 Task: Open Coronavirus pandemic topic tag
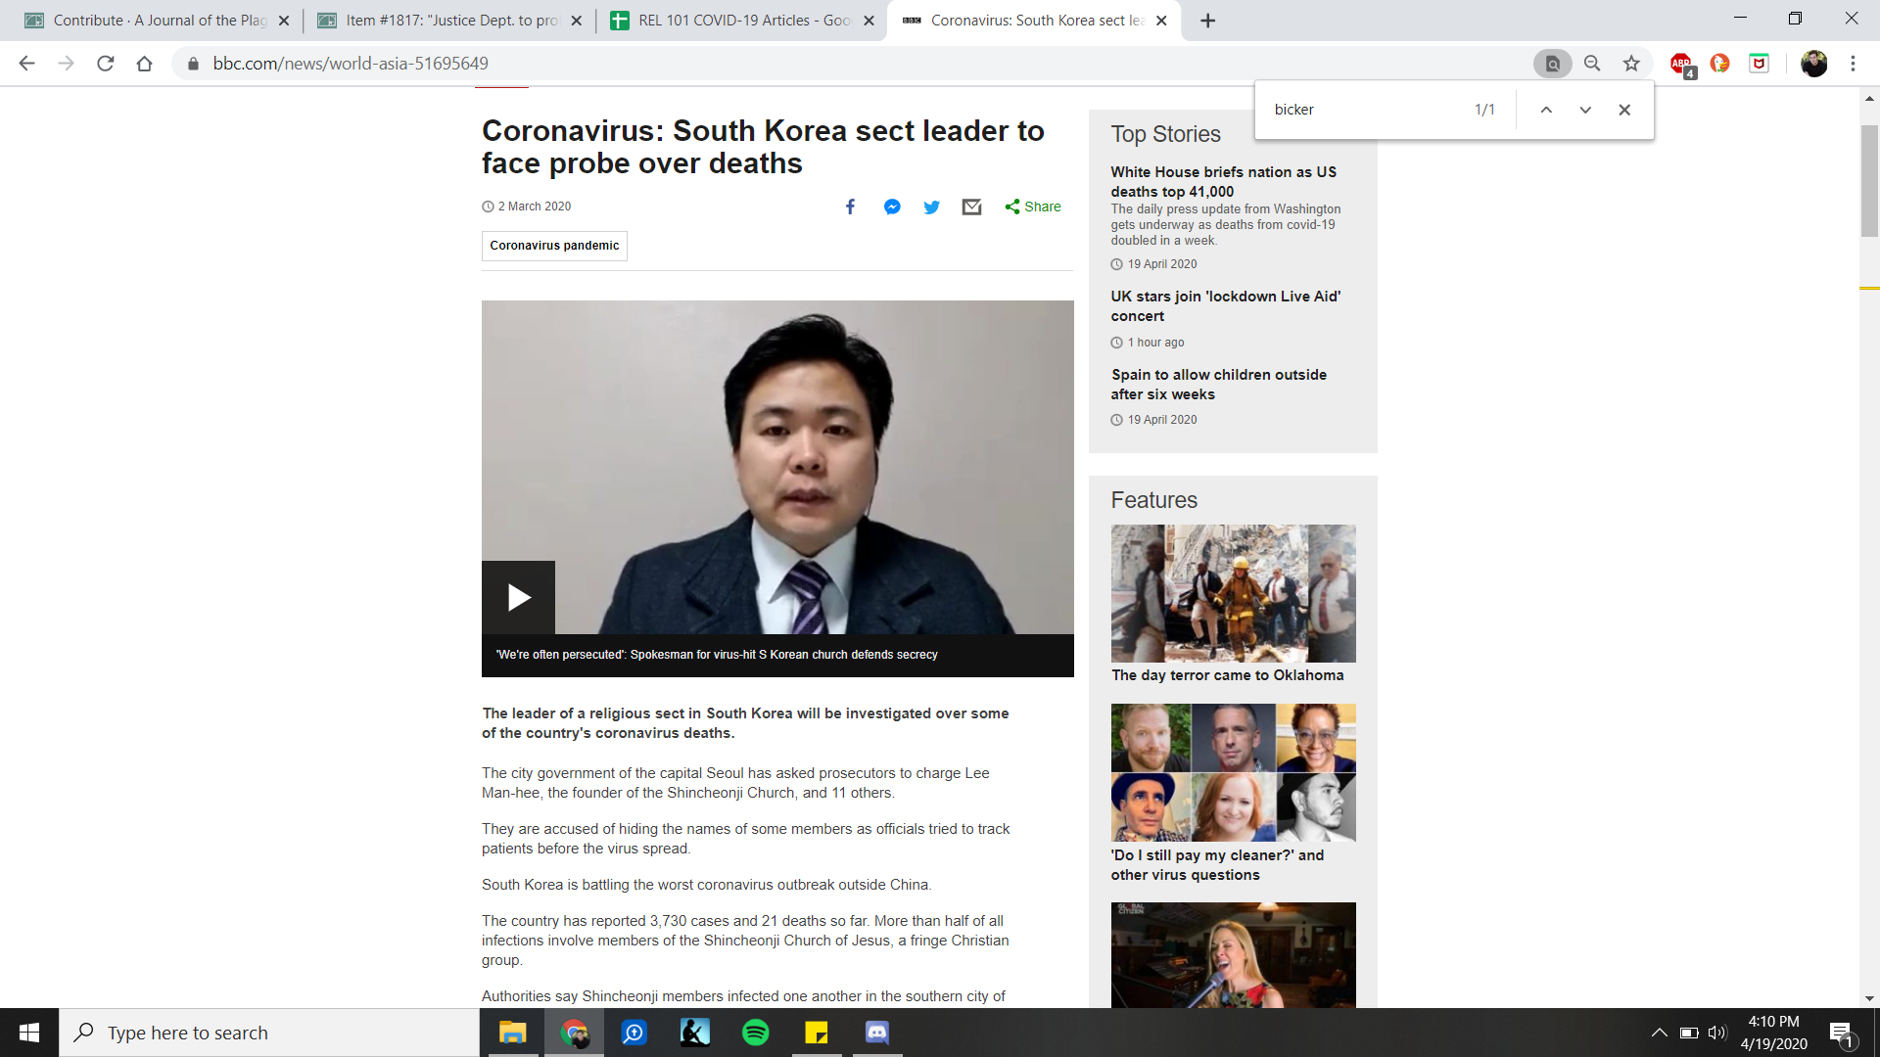click(554, 246)
